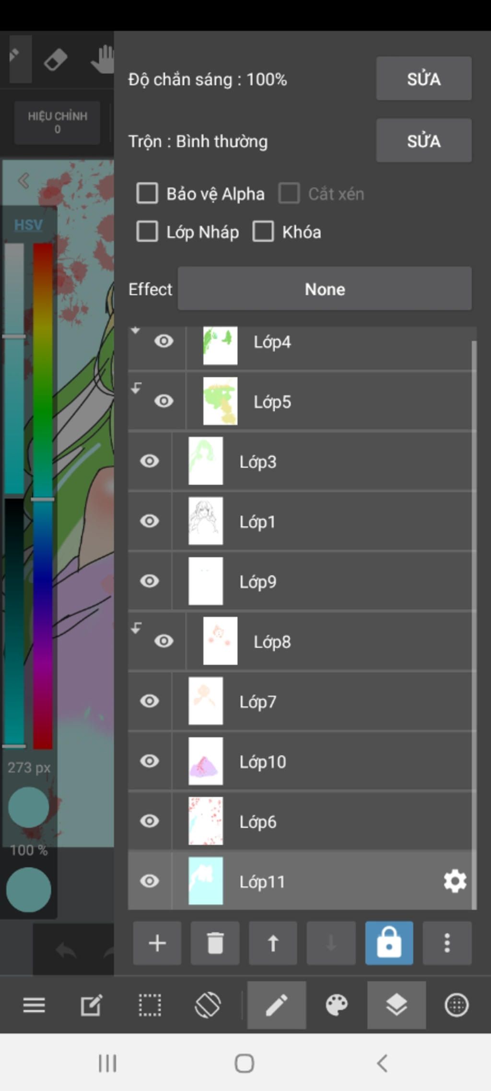Open the hamburger main menu
Image resolution: width=491 pixels, height=1091 pixels.
(34, 1005)
